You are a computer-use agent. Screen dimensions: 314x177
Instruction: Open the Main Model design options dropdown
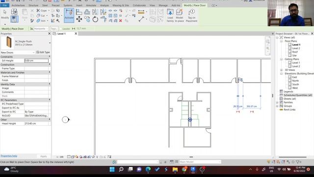(200, 162)
